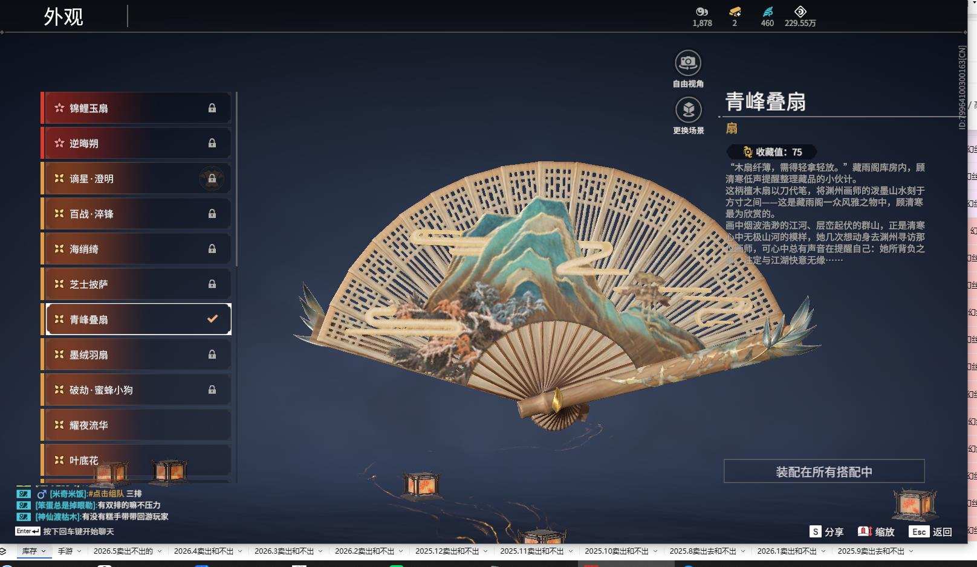Click the 青峰叠扇 fan model preview
Image resolution: width=977 pixels, height=567 pixels.
(556, 296)
